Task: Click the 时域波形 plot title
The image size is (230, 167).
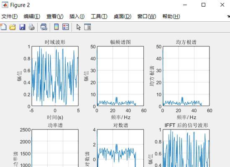Action: click(x=55, y=42)
